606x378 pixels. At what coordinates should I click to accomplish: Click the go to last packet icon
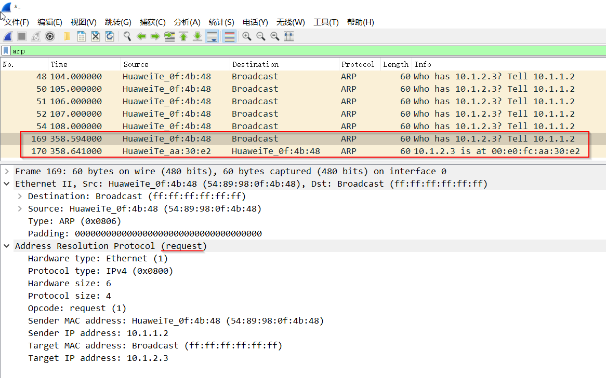click(197, 36)
